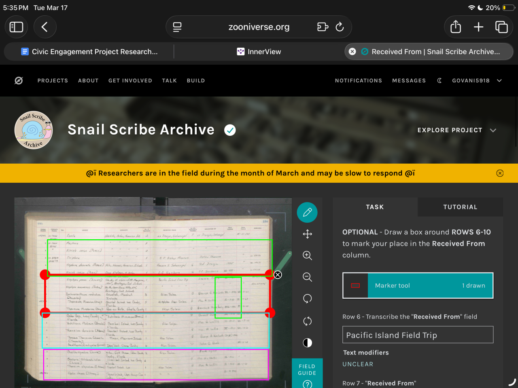Open the Field Guide

pos(307,373)
